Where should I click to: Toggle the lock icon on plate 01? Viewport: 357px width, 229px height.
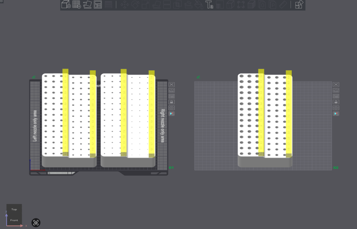172,102
